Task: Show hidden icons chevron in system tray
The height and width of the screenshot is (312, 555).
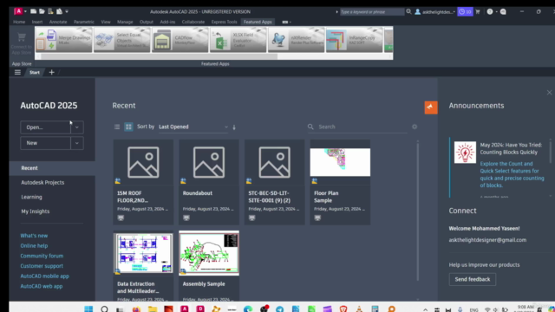Action: pos(426,309)
